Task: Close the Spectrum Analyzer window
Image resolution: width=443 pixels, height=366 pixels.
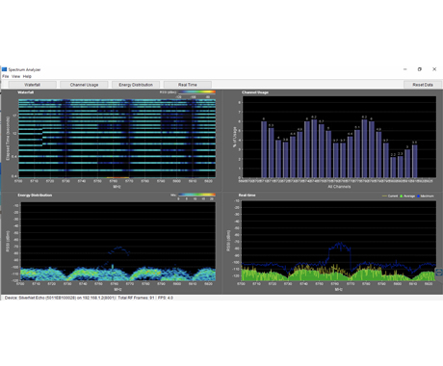Action: pyautogui.click(x=434, y=69)
